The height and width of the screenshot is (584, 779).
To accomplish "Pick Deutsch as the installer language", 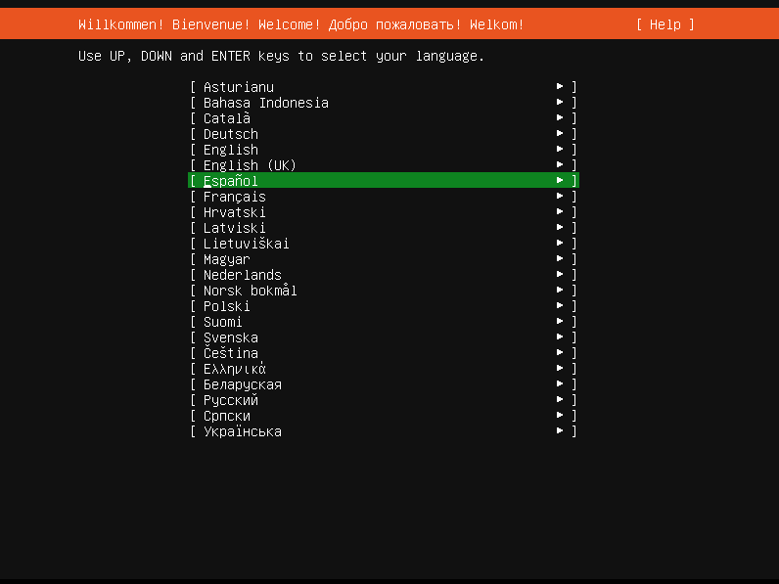I will tap(230, 134).
